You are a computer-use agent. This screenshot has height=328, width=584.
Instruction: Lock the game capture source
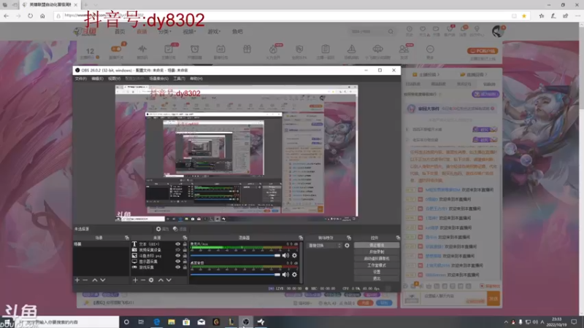coord(185,267)
